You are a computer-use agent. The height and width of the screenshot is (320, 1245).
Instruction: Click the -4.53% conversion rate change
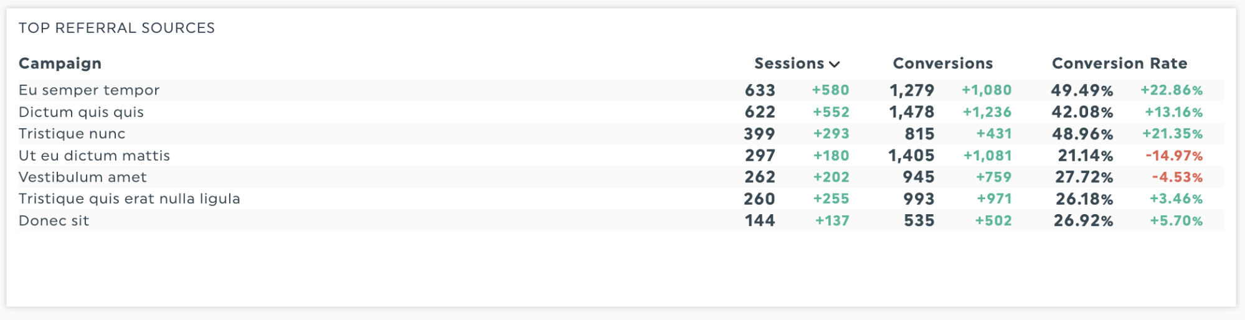pos(1177,177)
